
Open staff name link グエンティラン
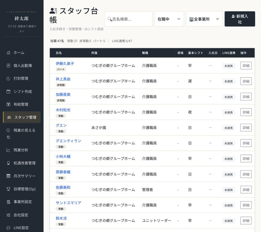[68, 141]
